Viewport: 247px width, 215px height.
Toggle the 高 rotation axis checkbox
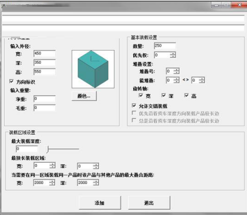click(x=187, y=95)
